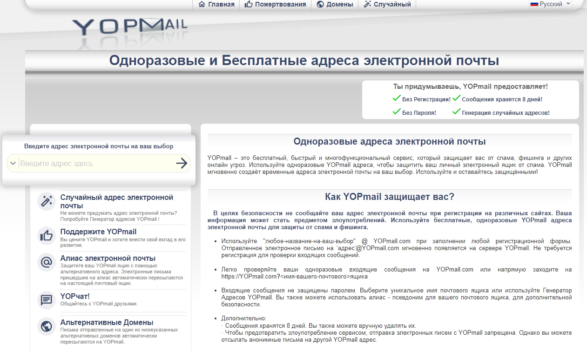Click the magic wand icon next to Случайный
Image resolution: width=587 pixels, height=351 pixels.
point(367,4)
